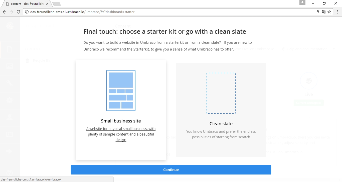Open the saved password key icon

pos(318,12)
